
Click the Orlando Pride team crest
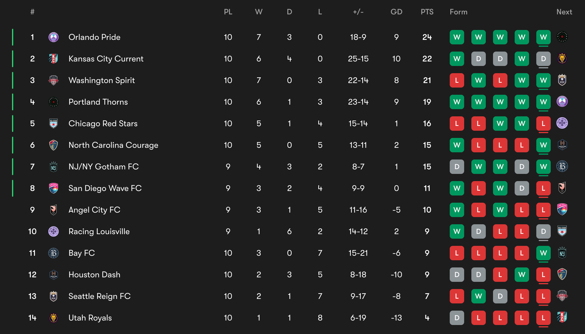click(x=54, y=37)
